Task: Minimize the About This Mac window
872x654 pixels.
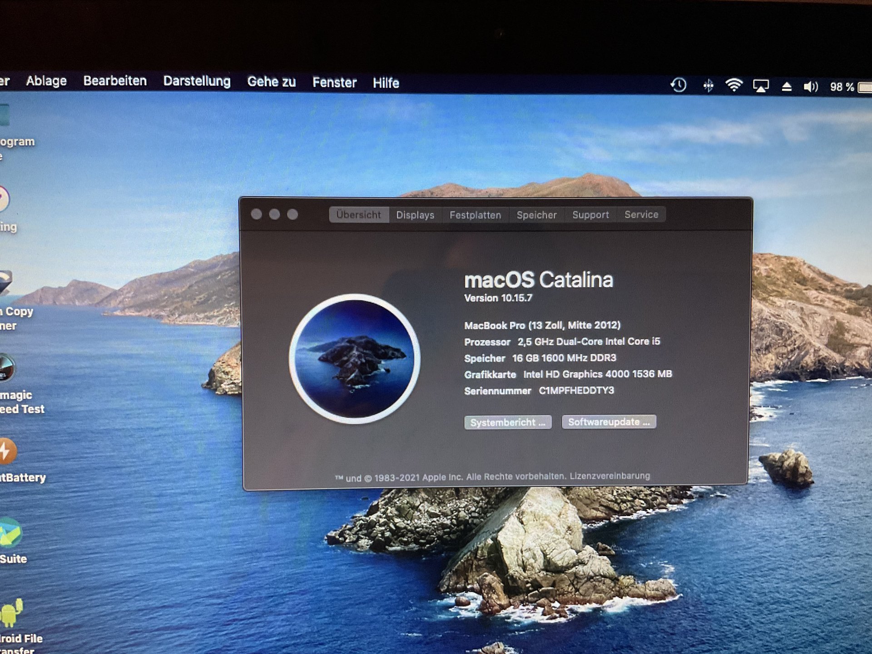Action: [x=274, y=214]
